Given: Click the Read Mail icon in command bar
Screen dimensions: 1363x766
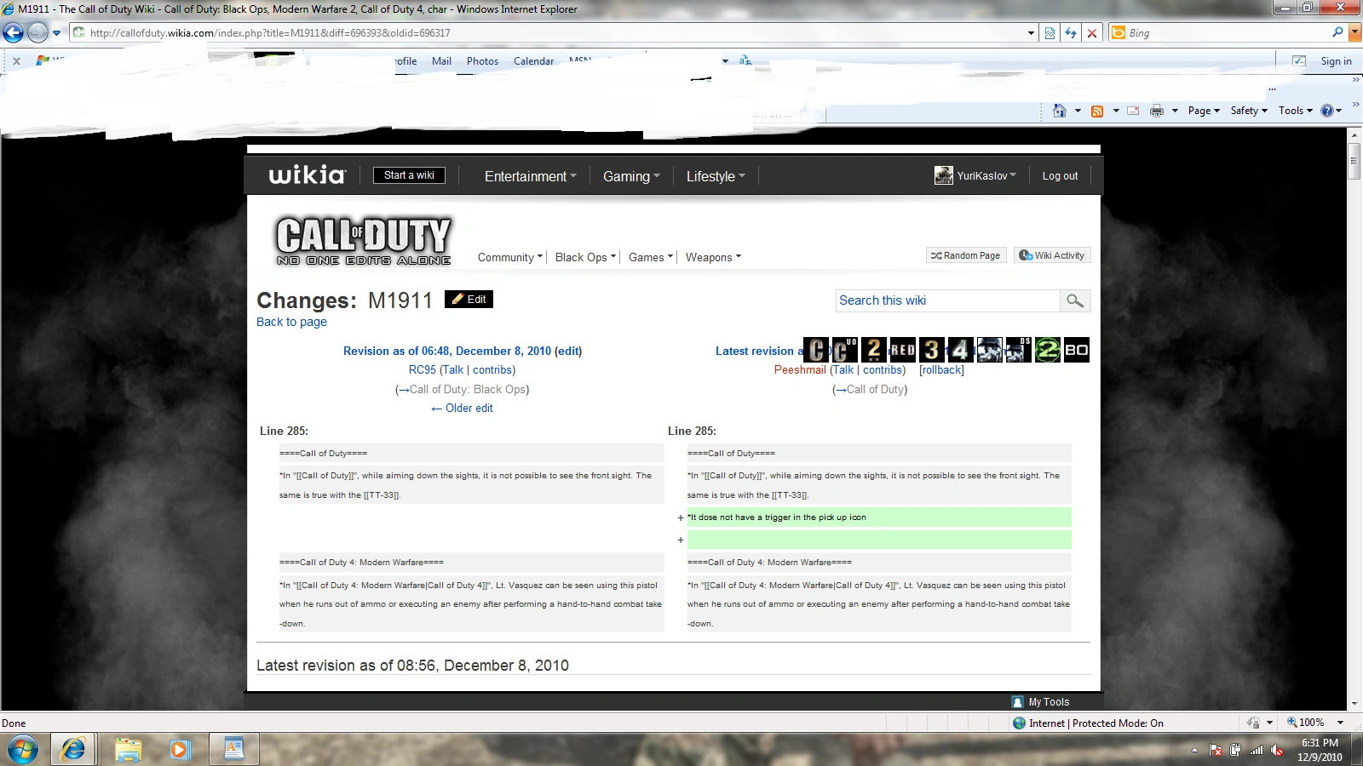Looking at the screenshot, I should coord(1133,111).
